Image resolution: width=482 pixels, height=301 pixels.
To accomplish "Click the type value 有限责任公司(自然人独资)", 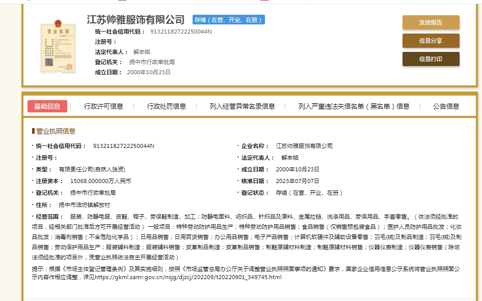I will coord(92,169).
